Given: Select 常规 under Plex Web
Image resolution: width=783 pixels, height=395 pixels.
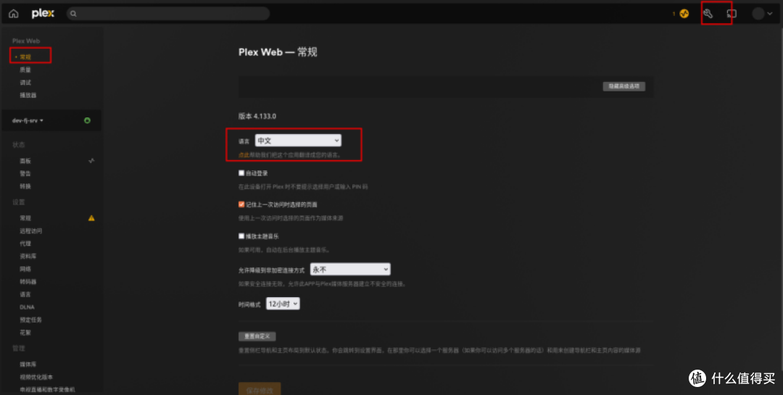Looking at the screenshot, I should tap(25, 57).
